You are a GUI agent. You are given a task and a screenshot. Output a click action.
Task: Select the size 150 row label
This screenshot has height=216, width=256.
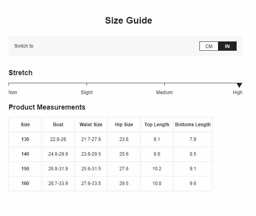[x=25, y=169]
